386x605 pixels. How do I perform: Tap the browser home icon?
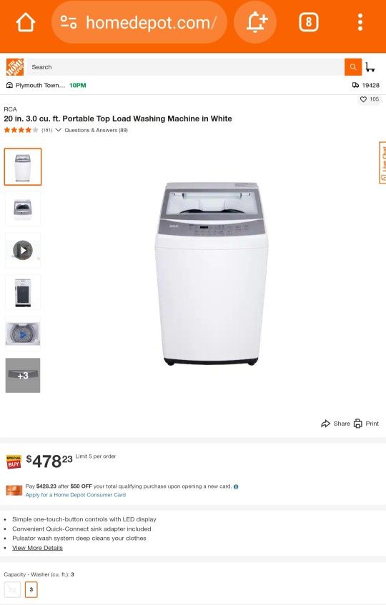tap(26, 23)
